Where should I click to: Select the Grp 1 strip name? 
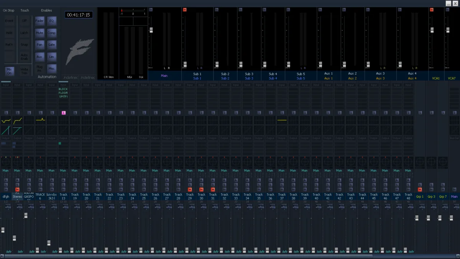420,196
